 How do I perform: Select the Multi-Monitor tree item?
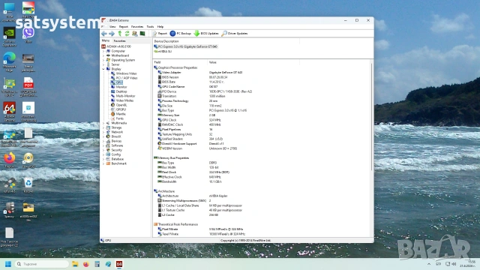[x=123, y=96]
